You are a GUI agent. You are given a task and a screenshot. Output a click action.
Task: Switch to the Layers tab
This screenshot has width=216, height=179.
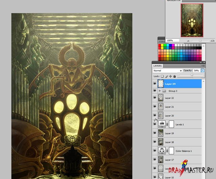click(158, 66)
